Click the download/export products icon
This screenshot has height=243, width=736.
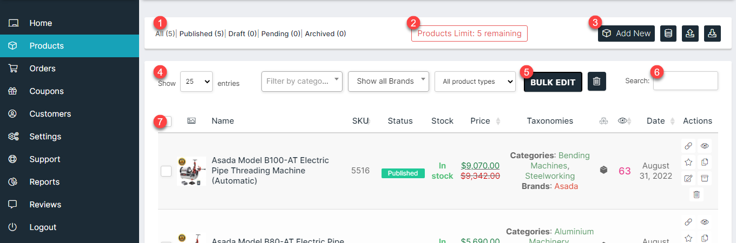click(713, 33)
